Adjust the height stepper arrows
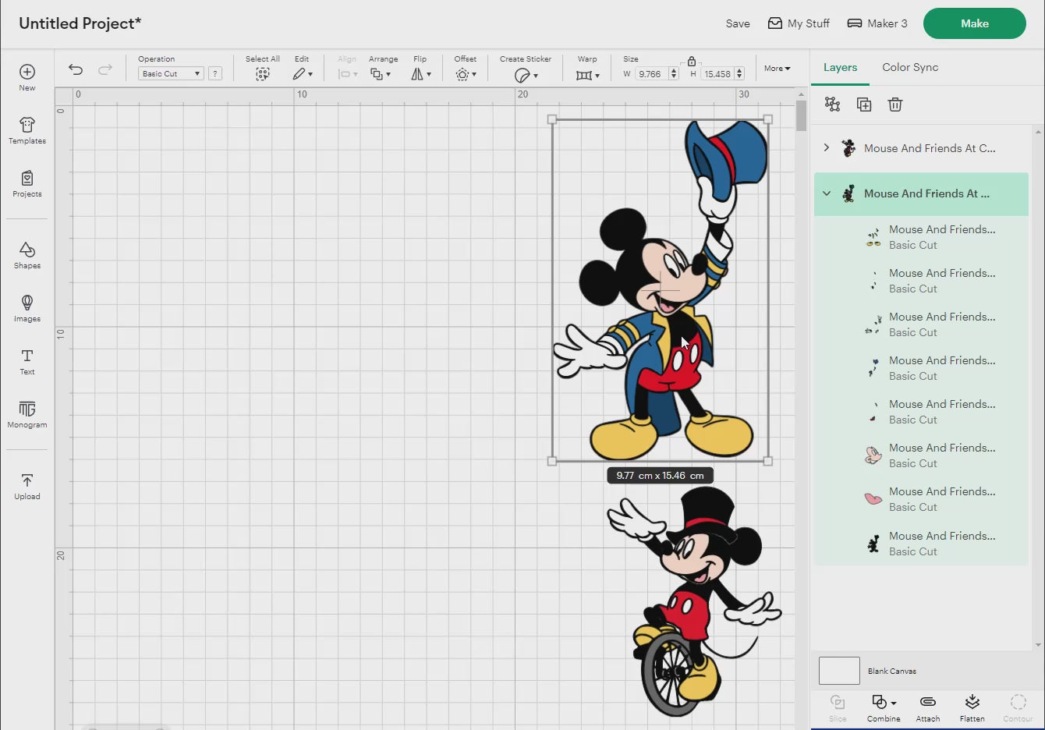This screenshot has width=1045, height=730. pos(739,74)
